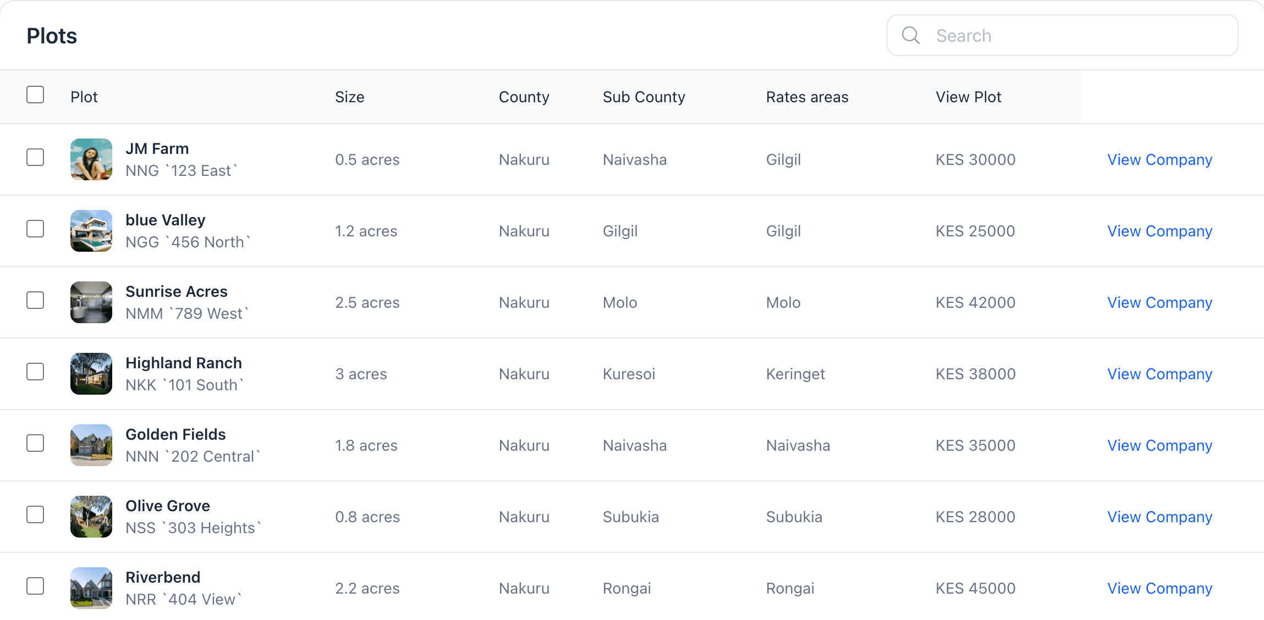Open View Company for Riverbend
Viewport: 1264px width, 620px height.
coord(1159,589)
